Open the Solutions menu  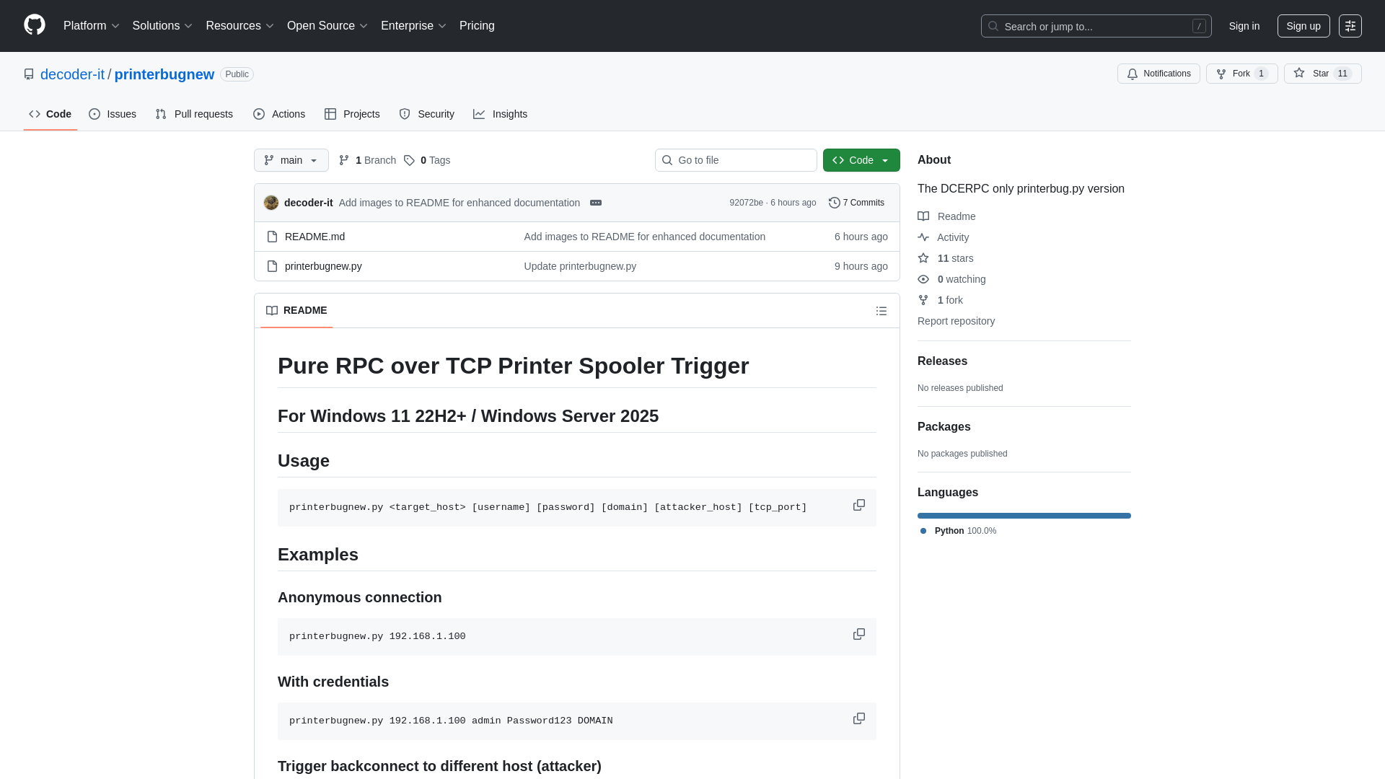click(162, 25)
